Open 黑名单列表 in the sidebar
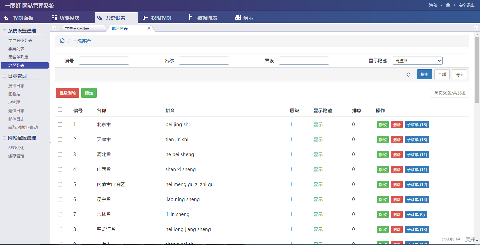This screenshot has height=245, width=480. tap(18, 57)
